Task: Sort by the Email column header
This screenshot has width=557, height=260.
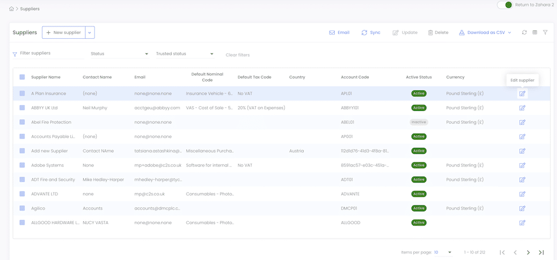Action: pyautogui.click(x=140, y=77)
